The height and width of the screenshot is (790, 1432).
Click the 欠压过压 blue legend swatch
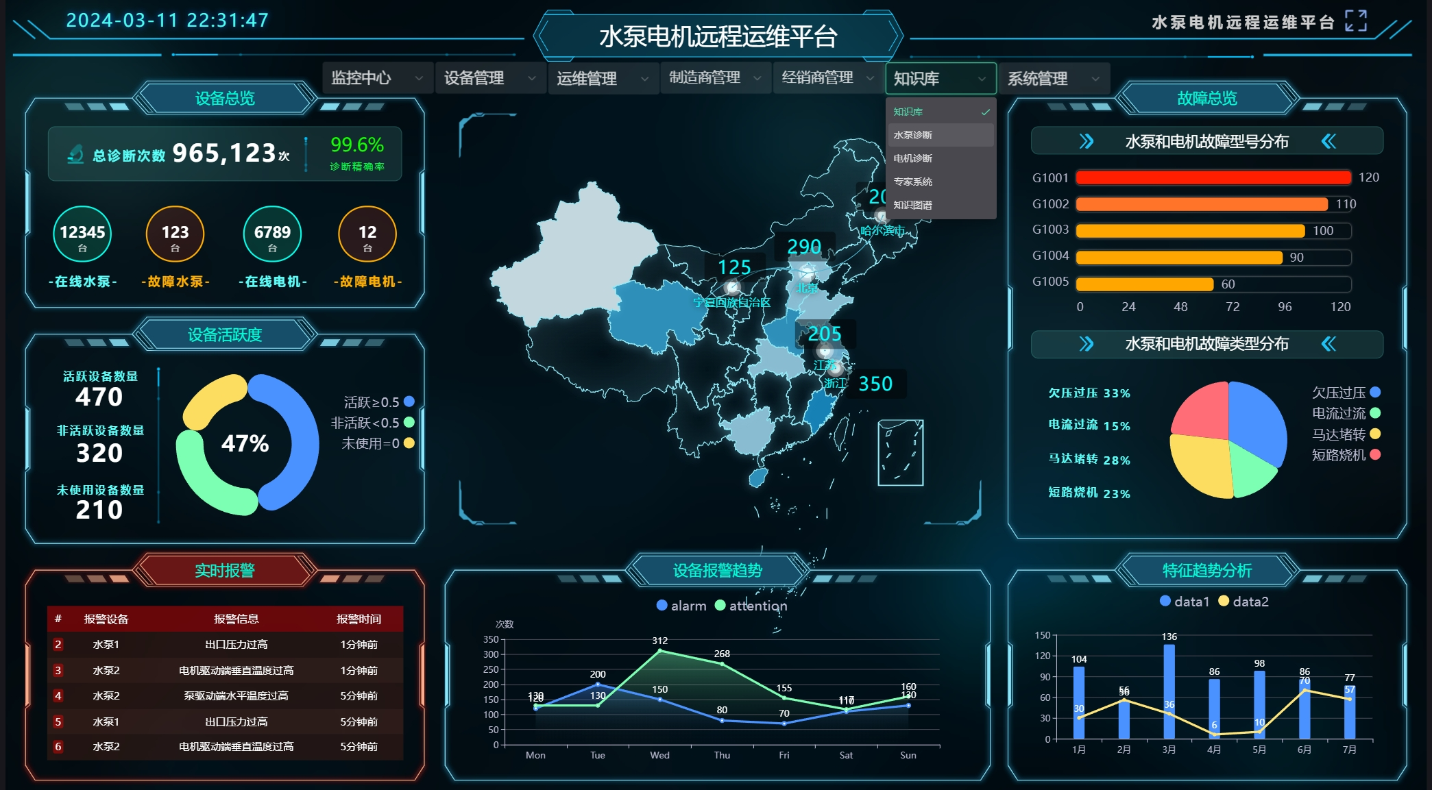tap(1375, 393)
